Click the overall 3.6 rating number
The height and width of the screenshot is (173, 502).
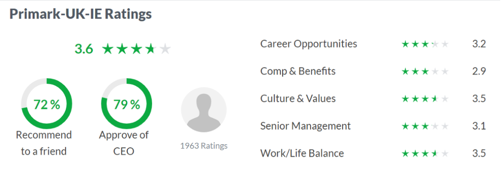point(84,49)
